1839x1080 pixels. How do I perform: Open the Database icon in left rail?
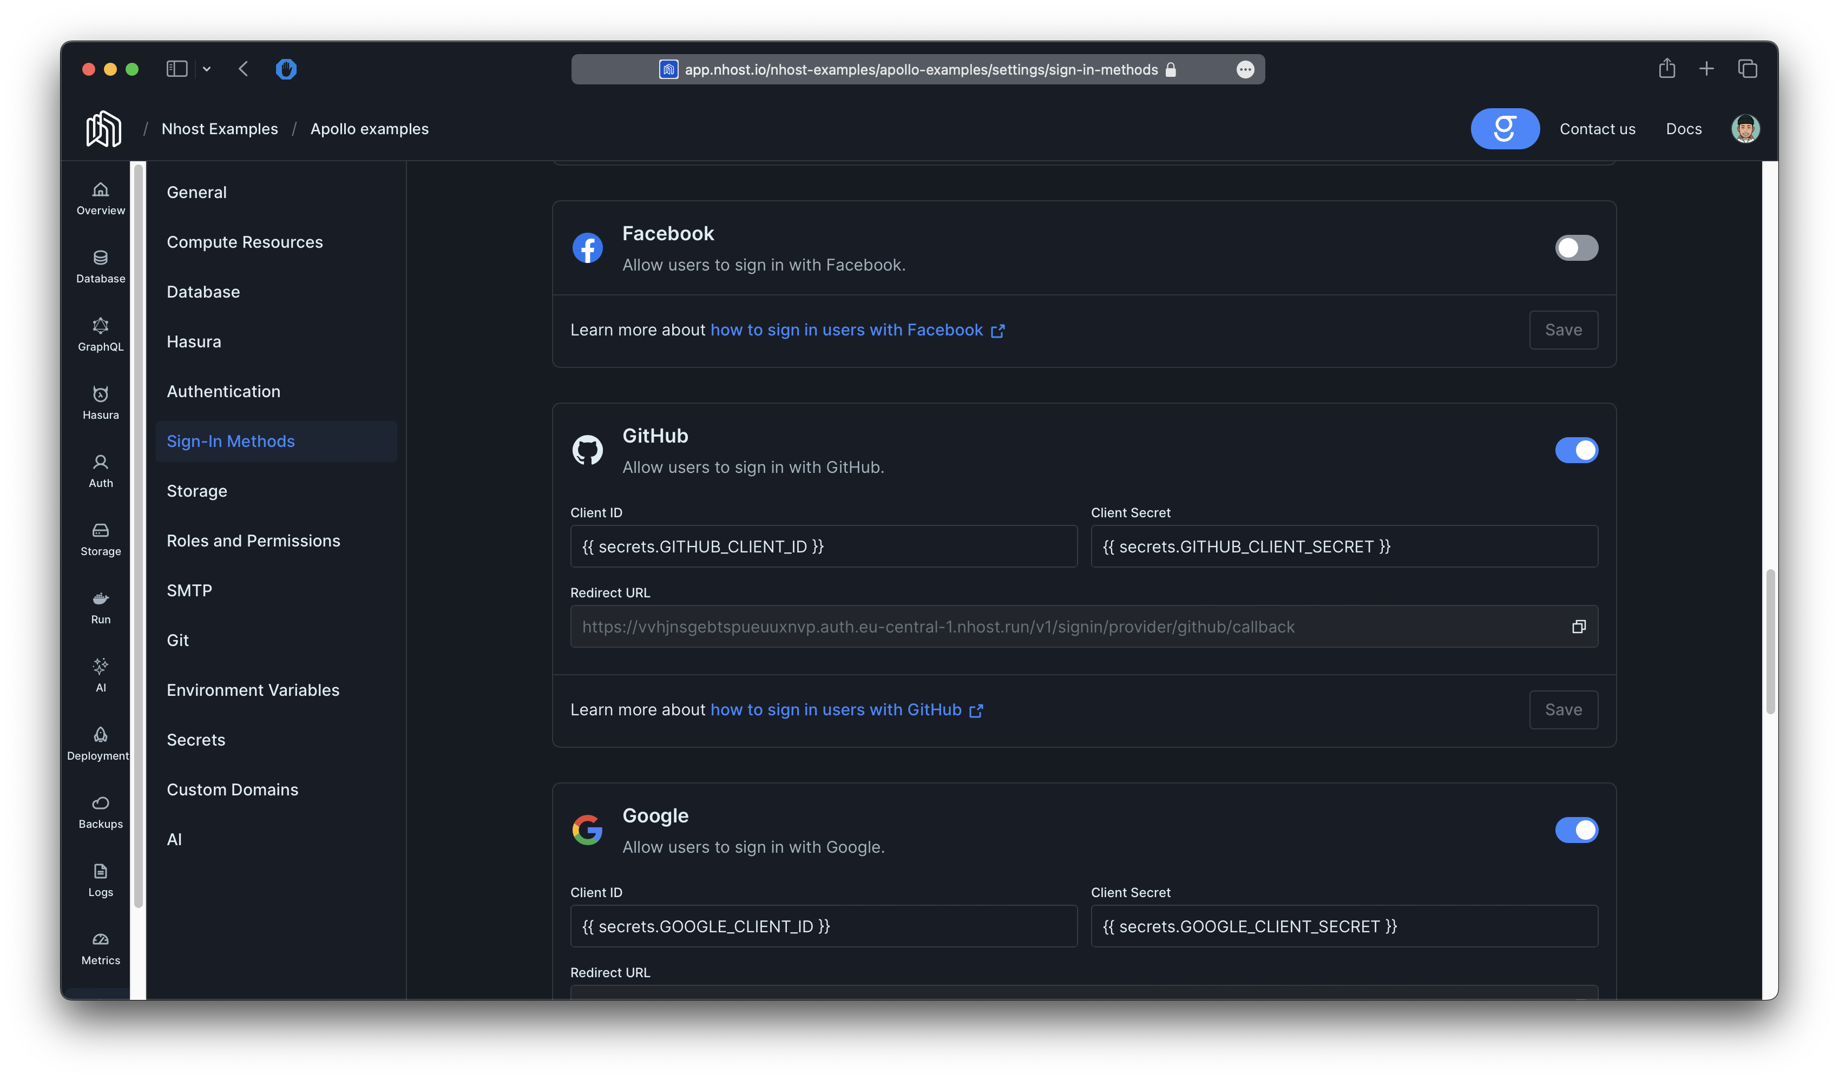pyautogui.click(x=101, y=267)
